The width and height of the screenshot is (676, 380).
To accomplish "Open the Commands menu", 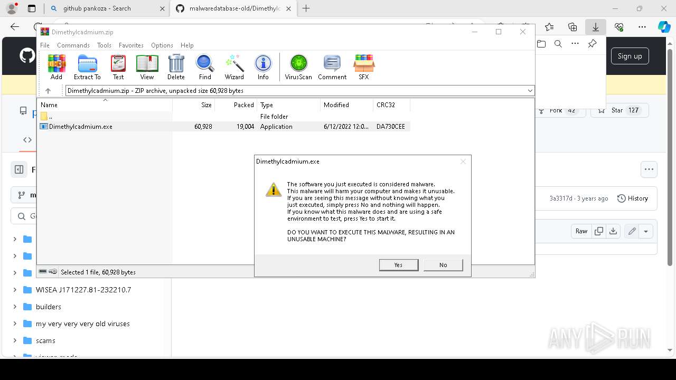I will pos(73,45).
